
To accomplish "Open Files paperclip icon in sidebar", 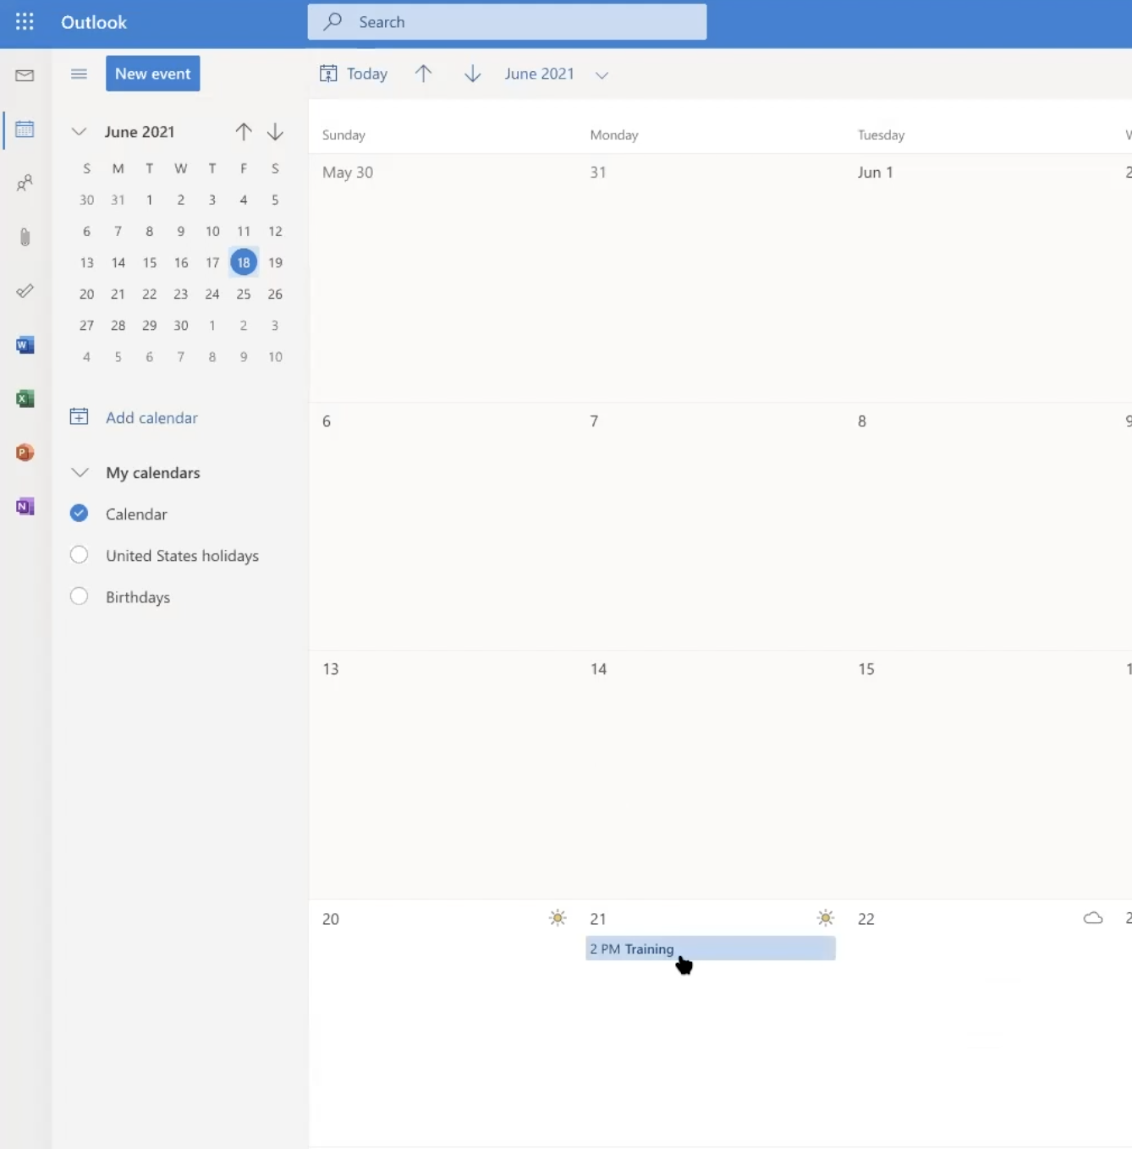I will 25,237.
